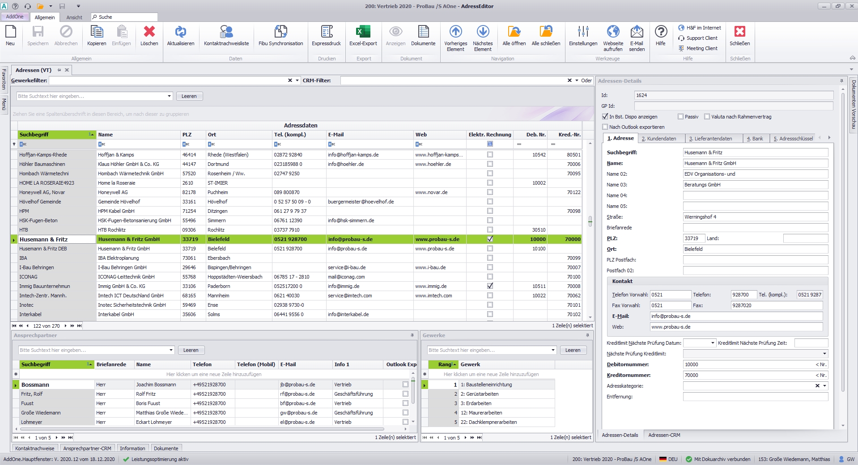This screenshot has width=858, height=465.
Task: Open Kreditlimit Nächste Prüfung Datum dropdown
Action: [713, 343]
